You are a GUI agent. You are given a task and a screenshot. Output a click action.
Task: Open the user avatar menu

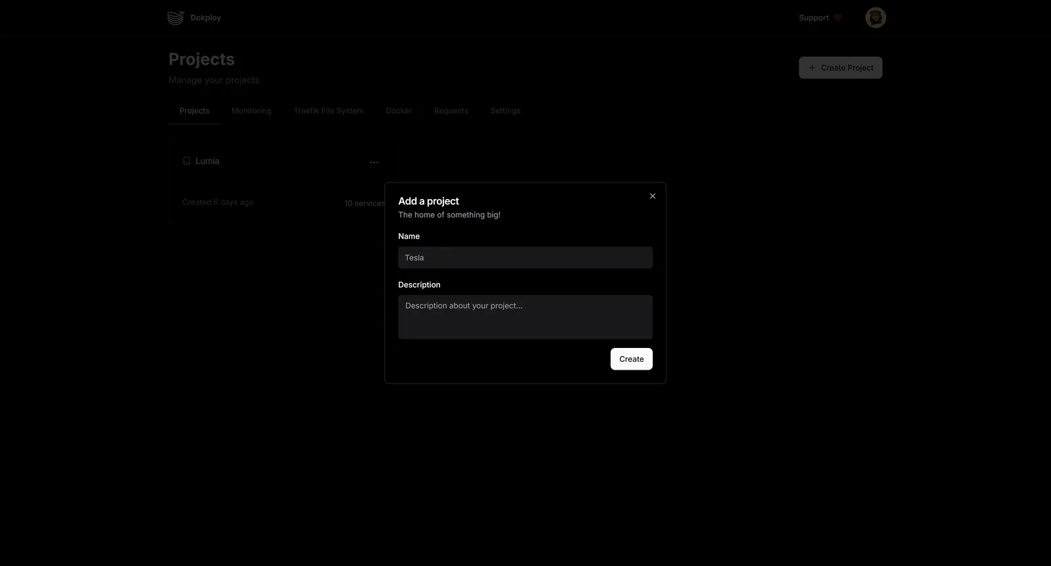[875, 18]
